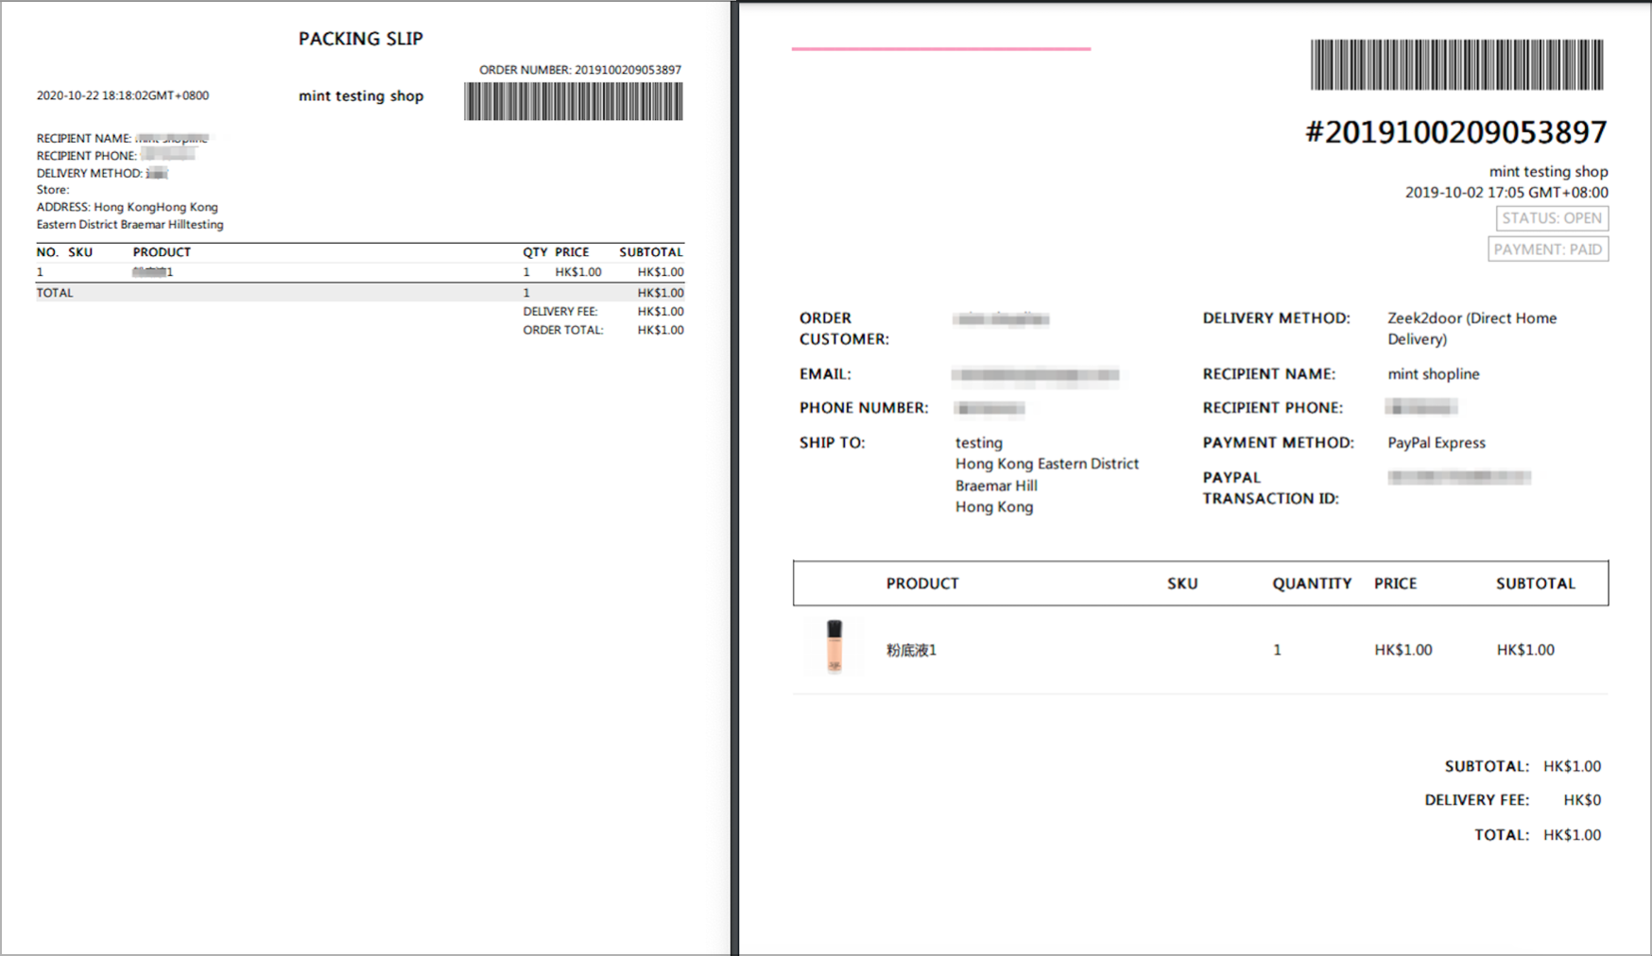Toggle the STATUS: OPEN badge
The width and height of the screenshot is (1652, 956).
(x=1551, y=218)
